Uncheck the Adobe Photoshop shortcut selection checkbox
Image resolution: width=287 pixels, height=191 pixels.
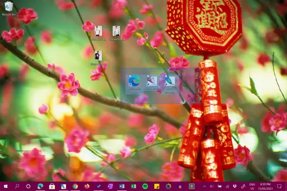point(166,77)
